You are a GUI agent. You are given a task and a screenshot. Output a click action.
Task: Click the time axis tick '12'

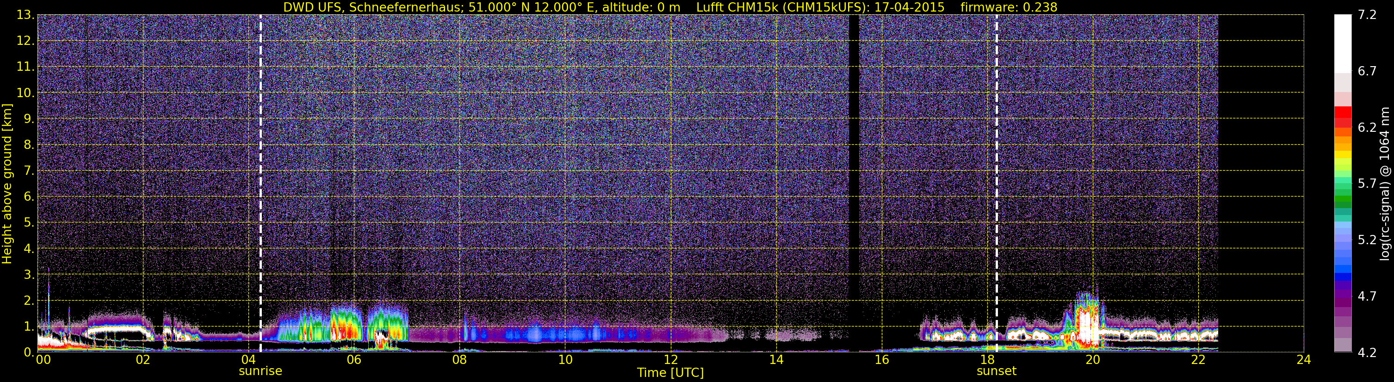(670, 360)
